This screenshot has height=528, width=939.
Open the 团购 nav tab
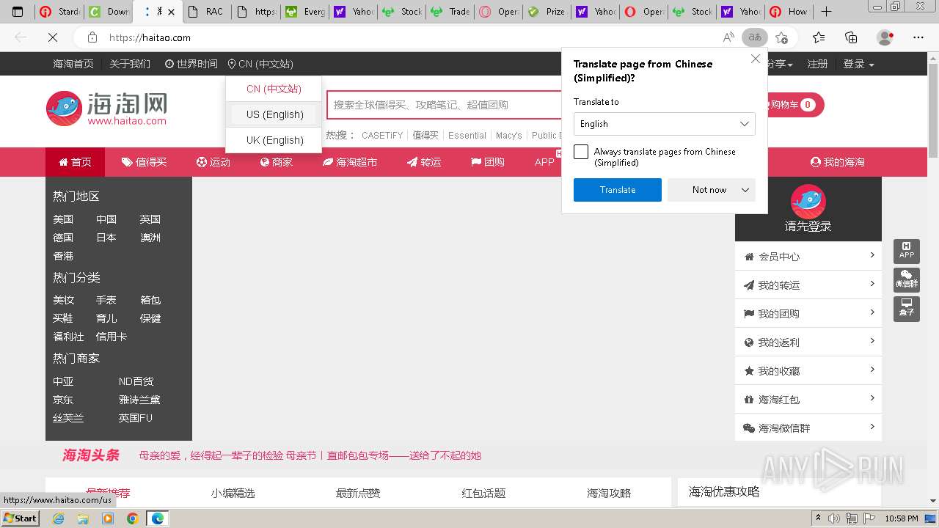(x=487, y=162)
